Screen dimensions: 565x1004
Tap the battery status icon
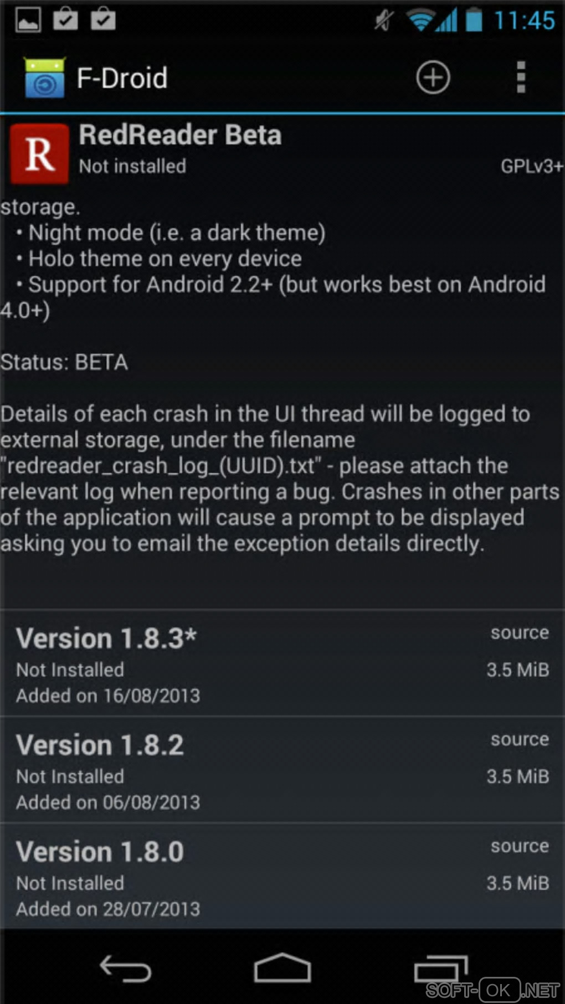click(x=474, y=19)
